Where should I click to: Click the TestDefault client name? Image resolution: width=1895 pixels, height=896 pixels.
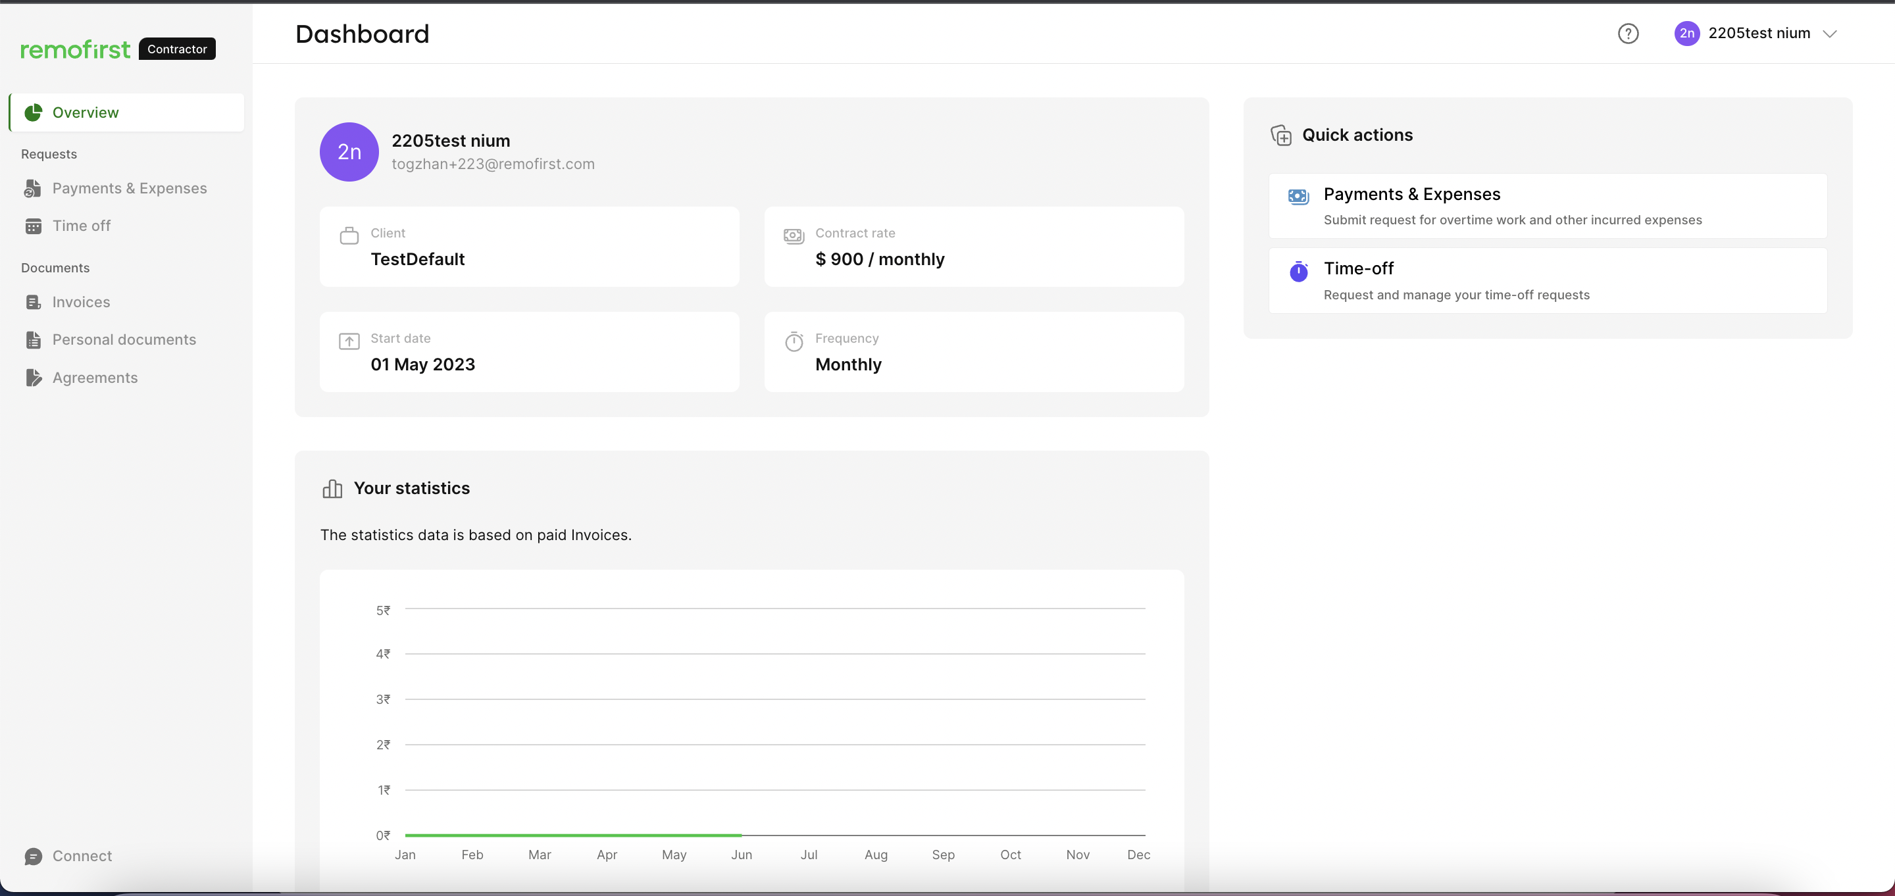coord(417,259)
